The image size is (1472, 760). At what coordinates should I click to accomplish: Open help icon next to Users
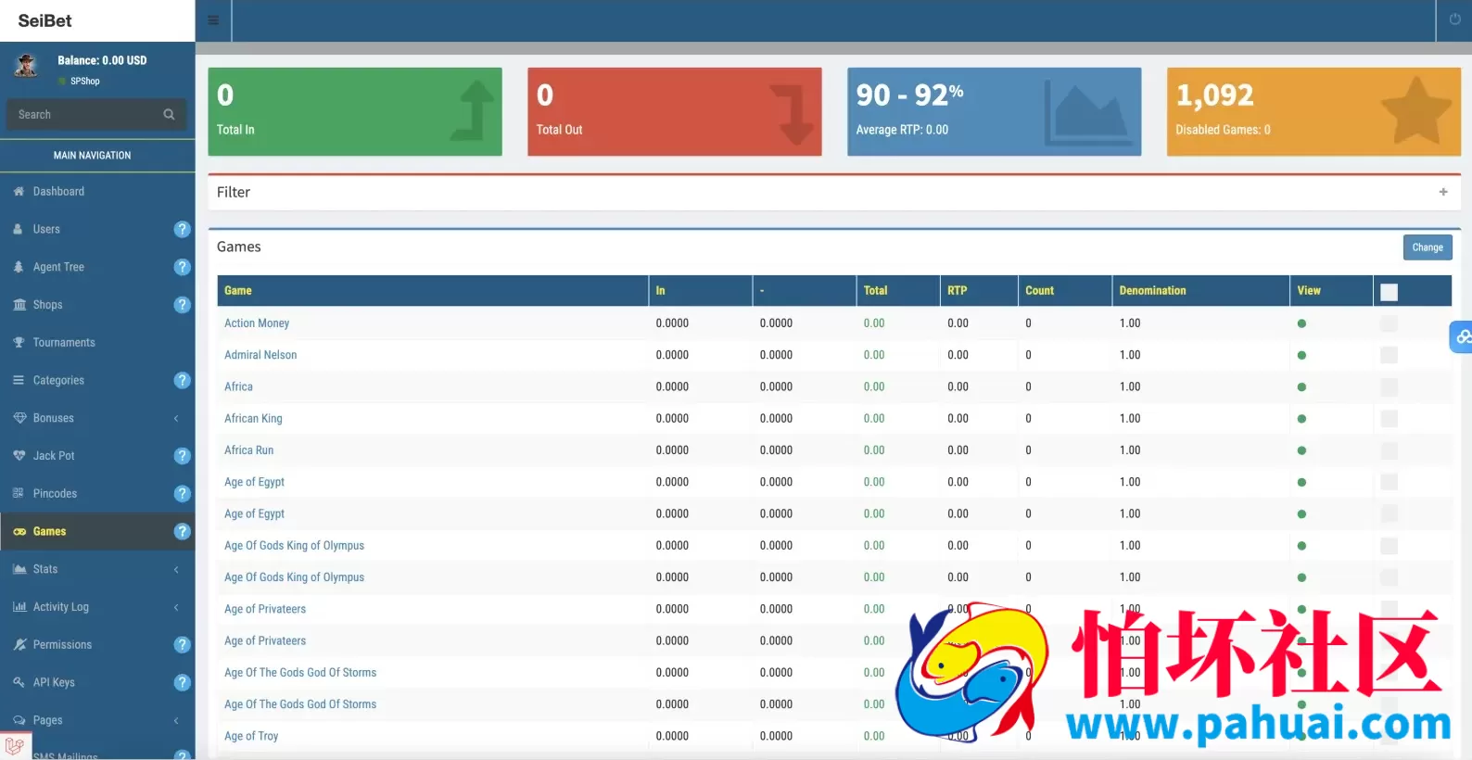[x=183, y=229]
